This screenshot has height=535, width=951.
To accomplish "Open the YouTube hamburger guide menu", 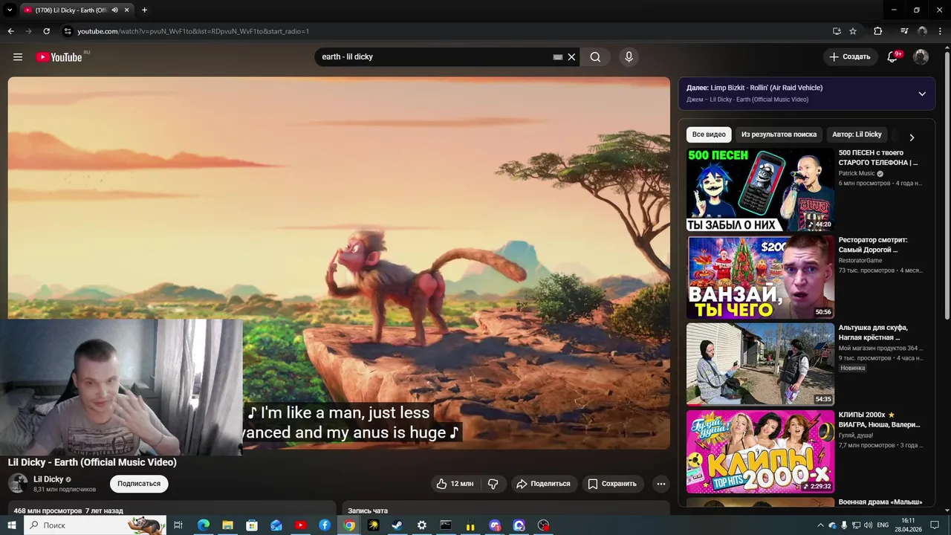I will pos(18,57).
